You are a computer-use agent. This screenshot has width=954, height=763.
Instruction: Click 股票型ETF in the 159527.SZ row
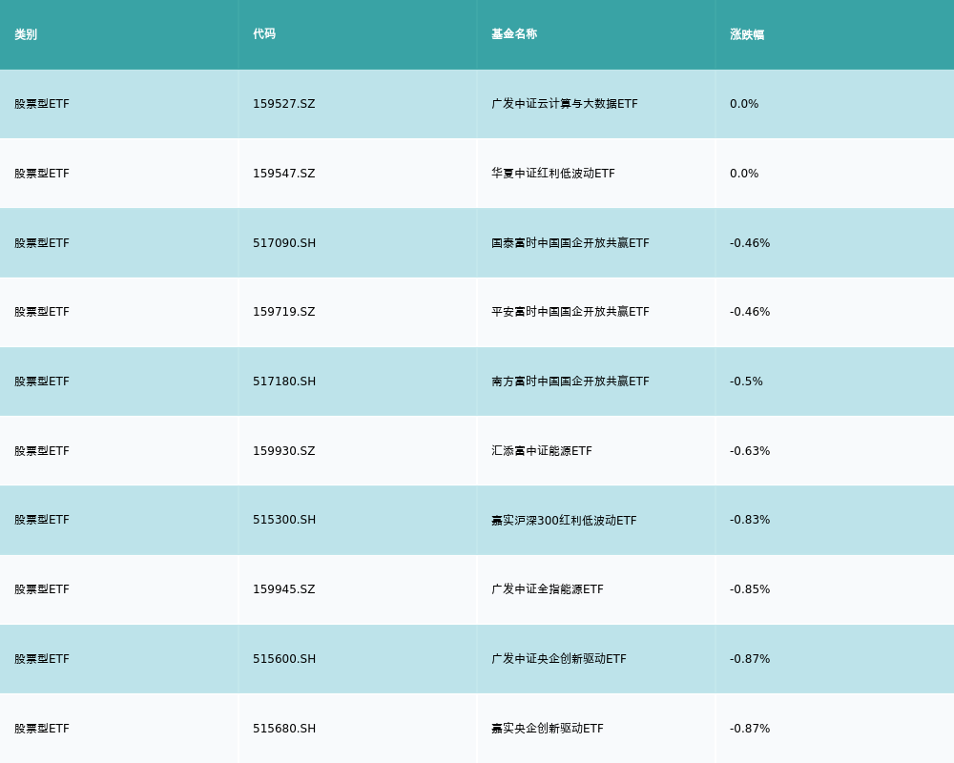click(x=42, y=104)
